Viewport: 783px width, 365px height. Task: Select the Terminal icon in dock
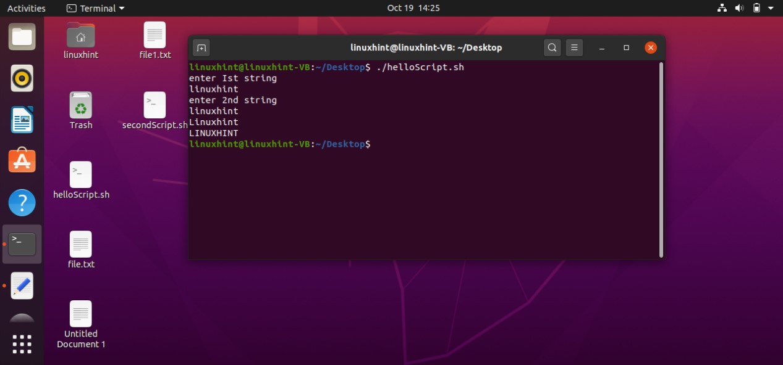coord(22,244)
